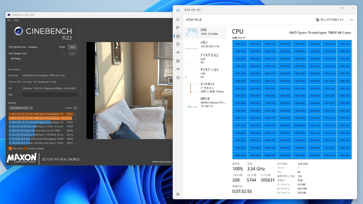Viewport: 363px width, 204px height.
Task: Toggle the ranking Details arrow button
Action: pos(75,108)
